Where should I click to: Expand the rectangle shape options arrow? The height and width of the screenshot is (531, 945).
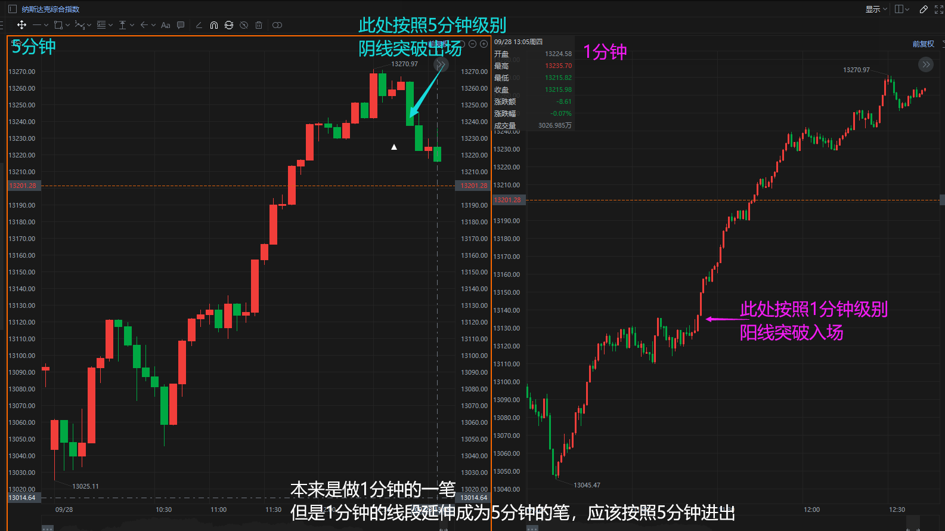[67, 25]
